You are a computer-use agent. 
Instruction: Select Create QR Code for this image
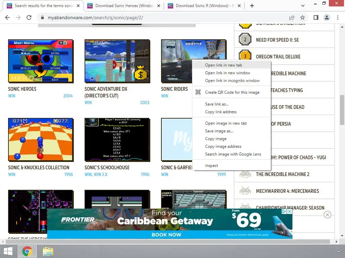pos(231,92)
